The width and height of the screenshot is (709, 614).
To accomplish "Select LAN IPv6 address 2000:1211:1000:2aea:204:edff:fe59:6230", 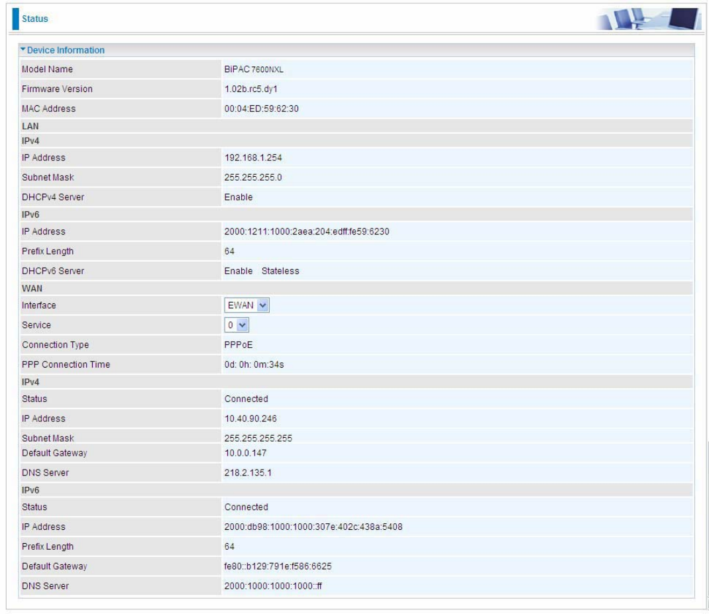I will [307, 232].
